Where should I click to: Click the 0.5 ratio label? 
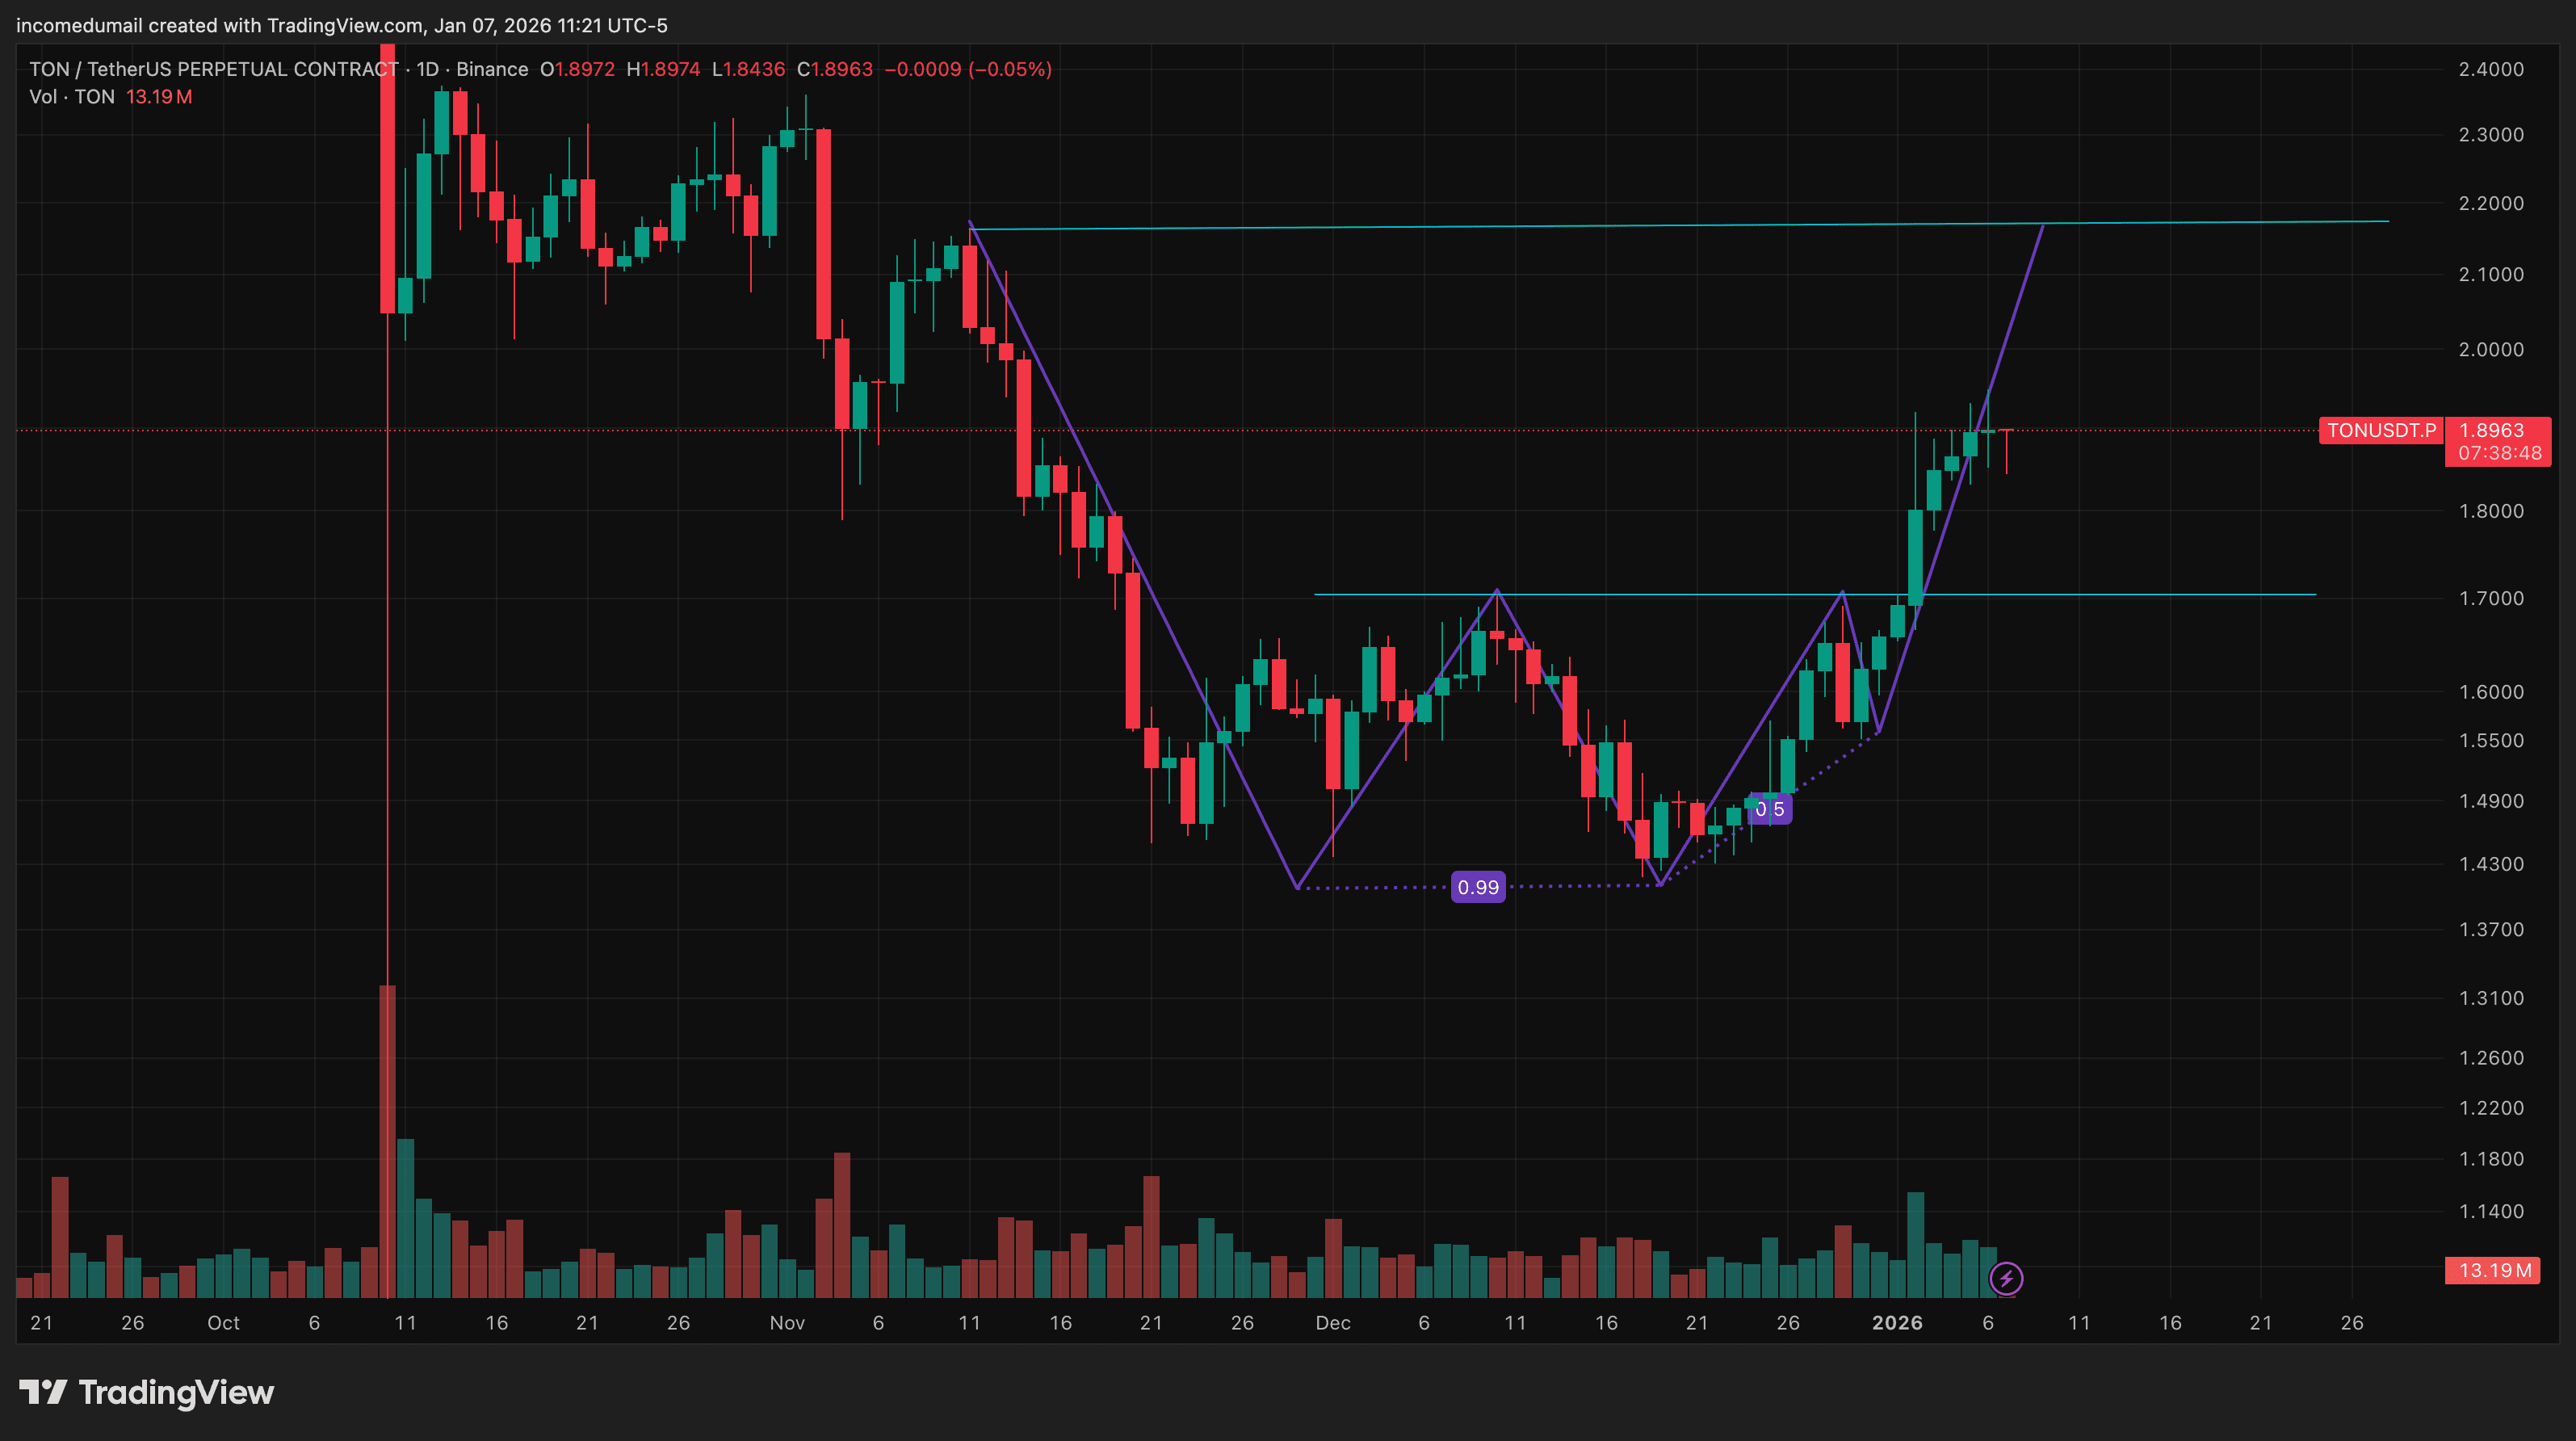click(x=1769, y=809)
